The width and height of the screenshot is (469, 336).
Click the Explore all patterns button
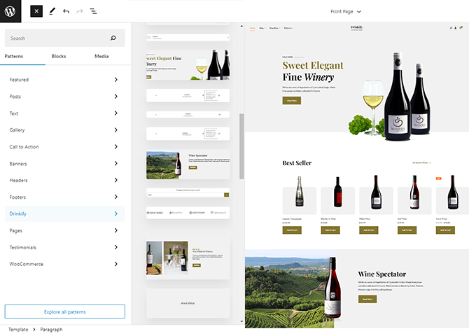[x=64, y=311]
